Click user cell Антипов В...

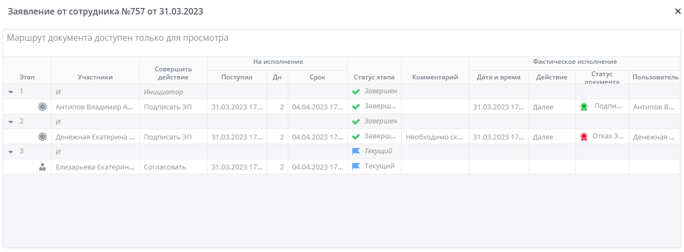655,107
